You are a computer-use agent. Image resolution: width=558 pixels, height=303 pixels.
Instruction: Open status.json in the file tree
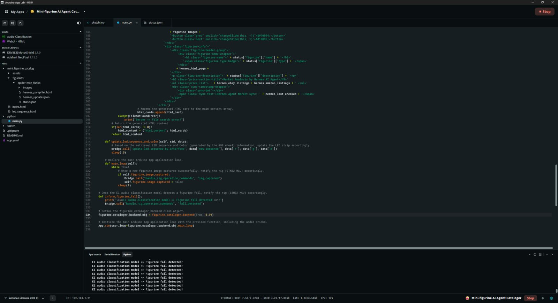(30, 102)
